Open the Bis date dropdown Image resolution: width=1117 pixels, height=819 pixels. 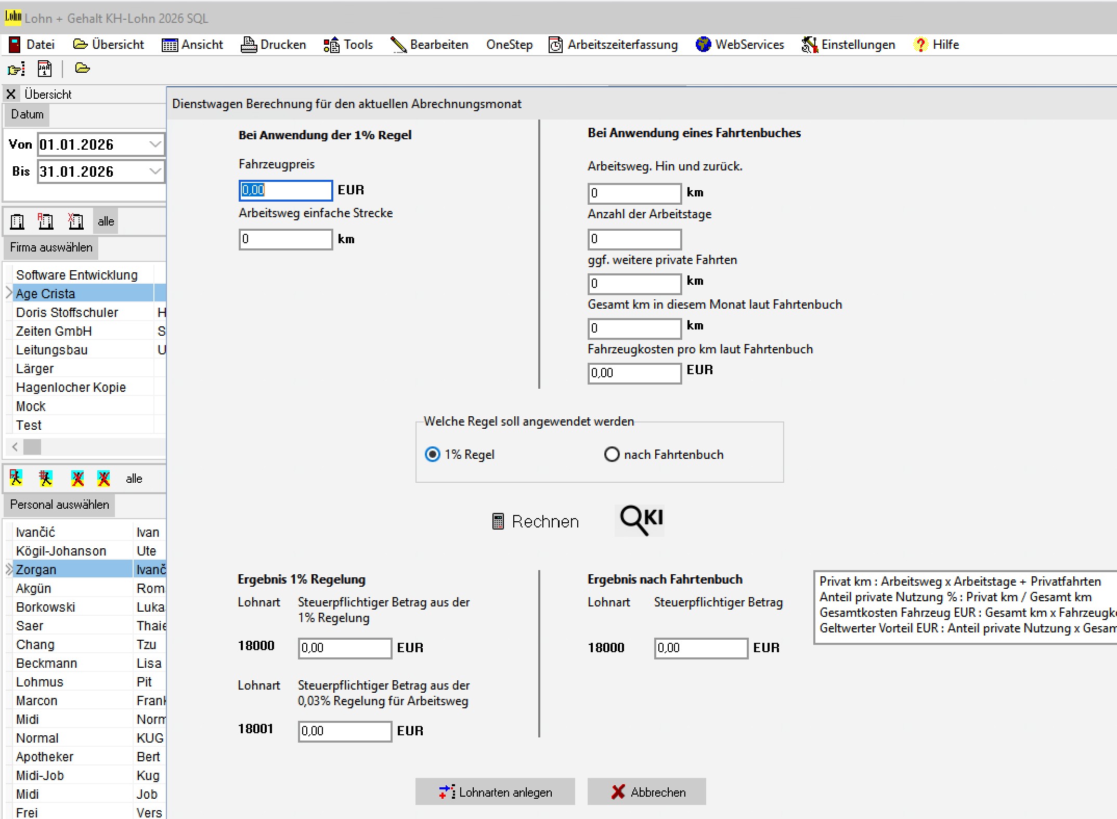[155, 171]
